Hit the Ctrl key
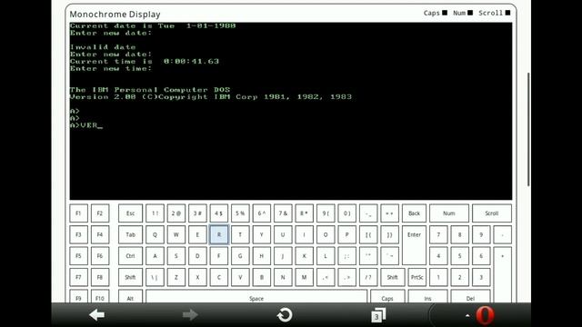The image size is (582, 327). pyautogui.click(x=130, y=256)
